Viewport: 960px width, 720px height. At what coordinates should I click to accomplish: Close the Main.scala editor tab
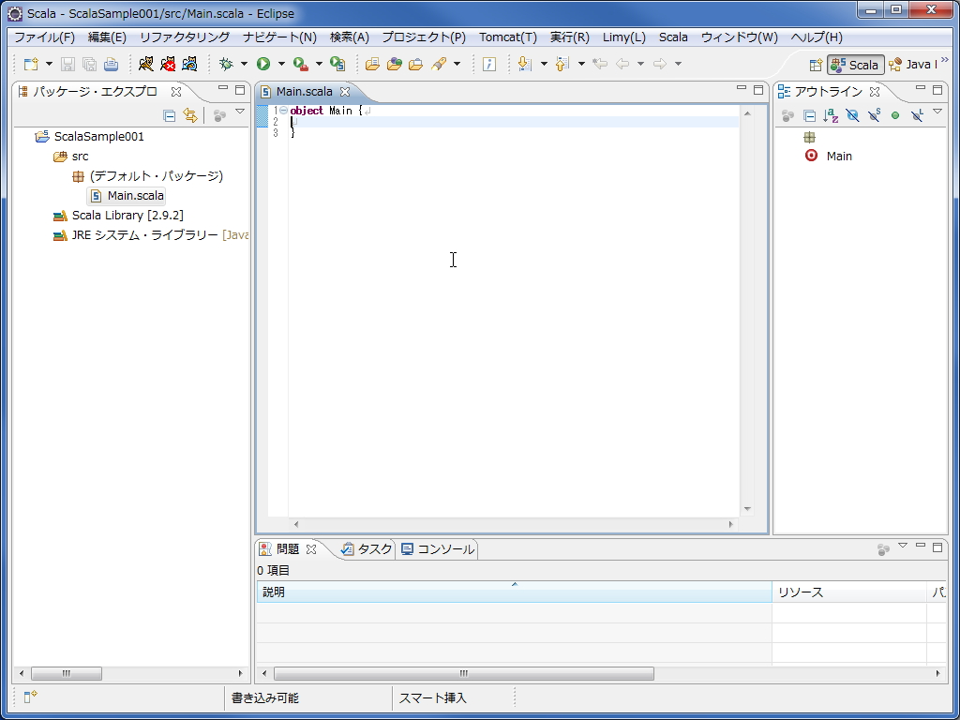point(345,92)
